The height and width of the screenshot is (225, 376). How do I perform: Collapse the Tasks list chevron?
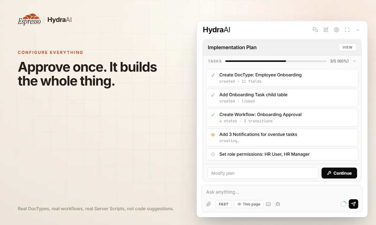click(354, 61)
